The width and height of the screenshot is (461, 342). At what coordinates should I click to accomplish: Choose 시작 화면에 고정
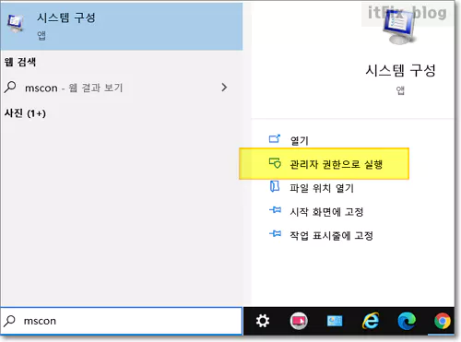pos(326,212)
